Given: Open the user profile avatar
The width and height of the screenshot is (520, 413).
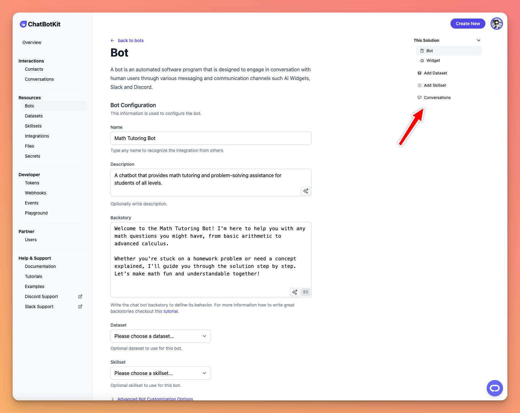Looking at the screenshot, I should 496,24.
